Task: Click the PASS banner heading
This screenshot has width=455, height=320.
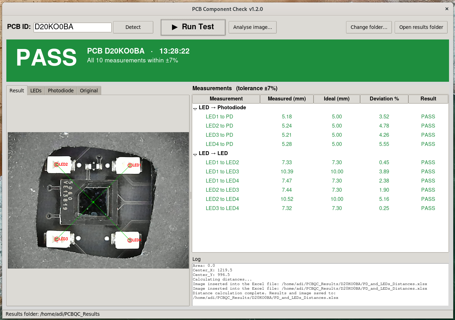Action: tap(46, 58)
